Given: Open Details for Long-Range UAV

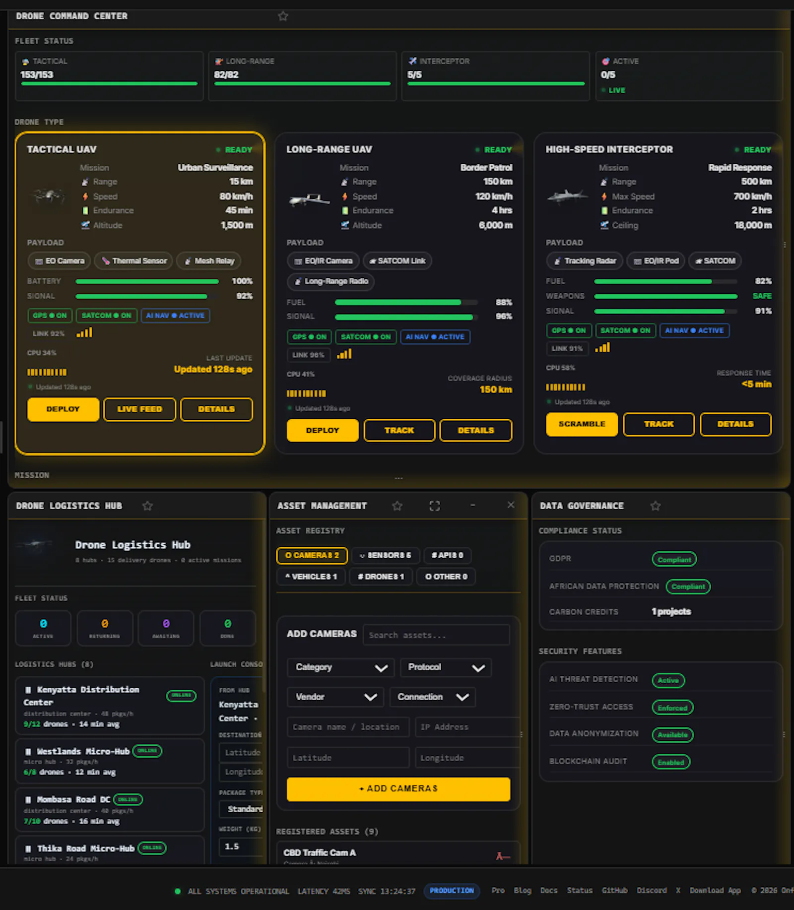Looking at the screenshot, I should pos(476,430).
